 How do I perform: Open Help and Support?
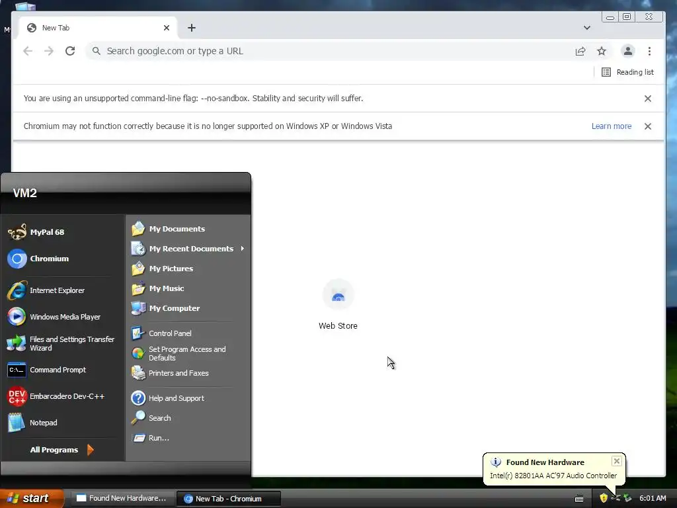(x=188, y=398)
